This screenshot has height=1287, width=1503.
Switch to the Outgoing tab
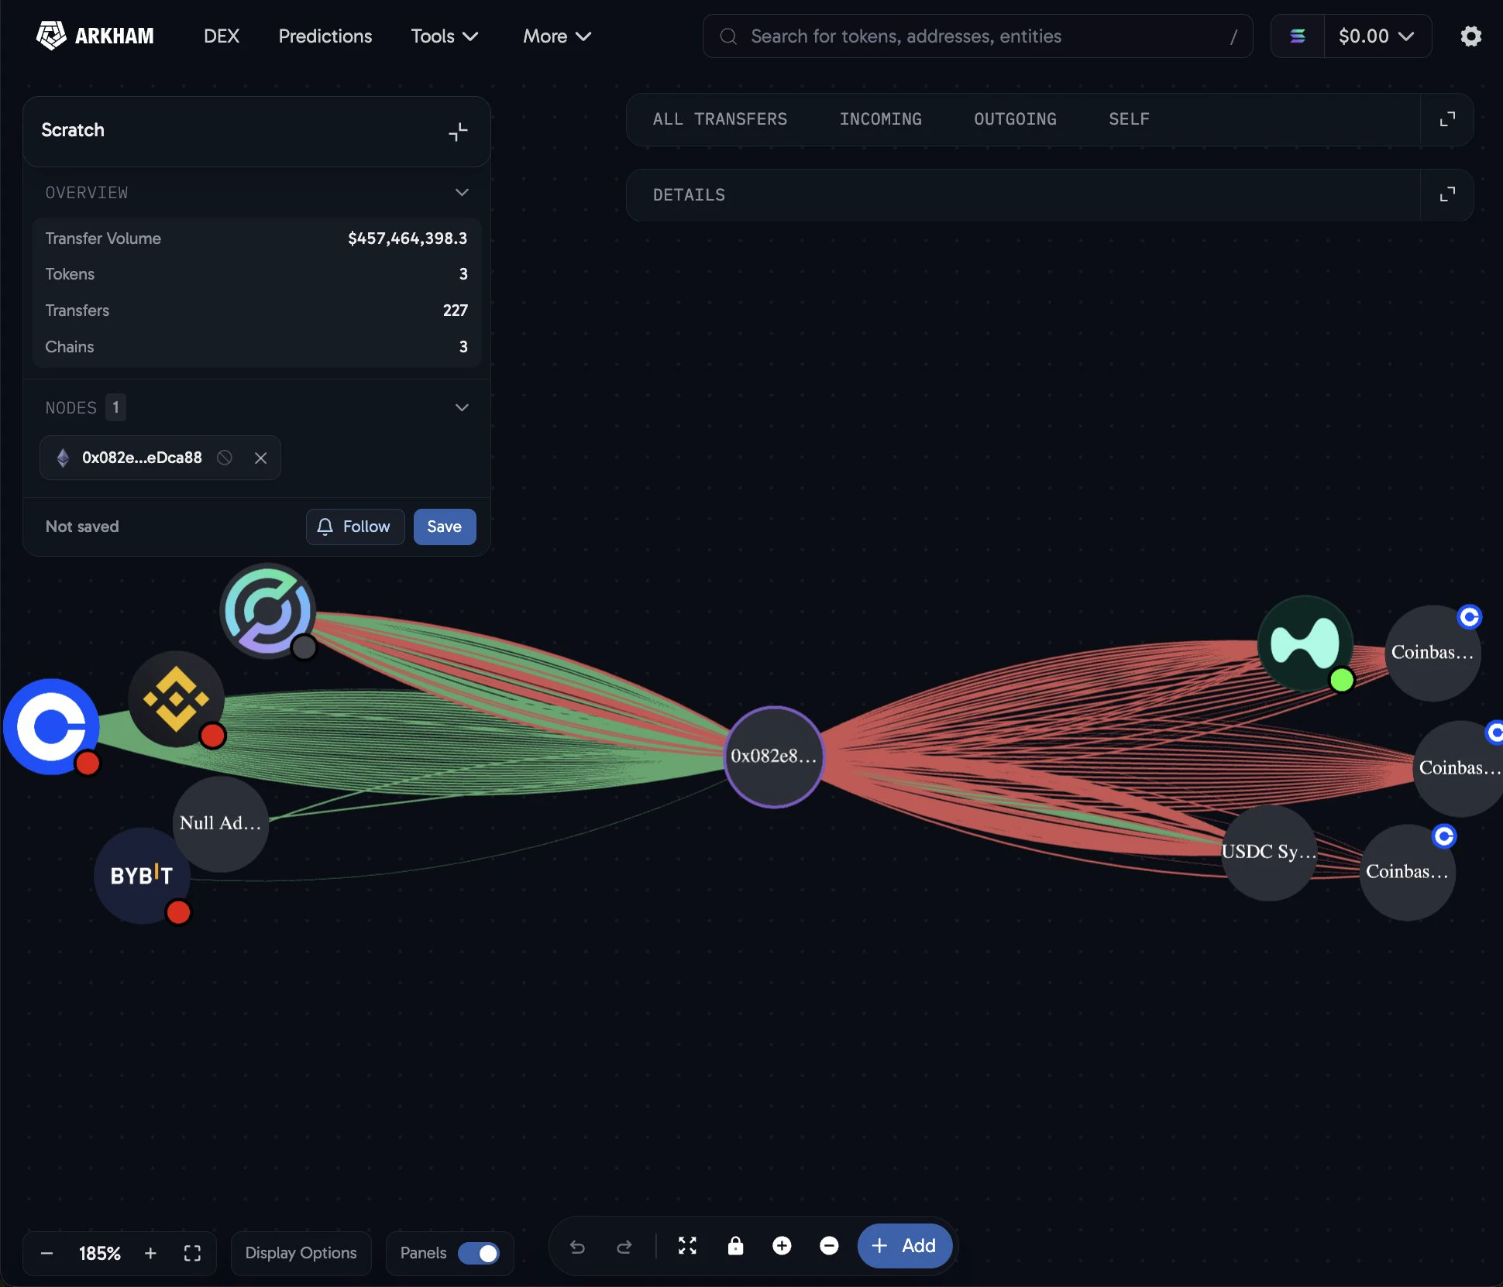click(1015, 119)
